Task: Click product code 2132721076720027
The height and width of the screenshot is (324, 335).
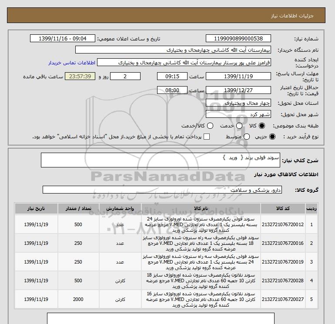Action: (283, 299)
